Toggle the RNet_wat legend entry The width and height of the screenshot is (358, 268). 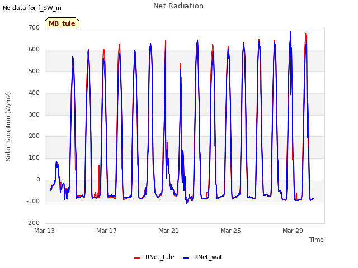pyautogui.click(x=202, y=257)
